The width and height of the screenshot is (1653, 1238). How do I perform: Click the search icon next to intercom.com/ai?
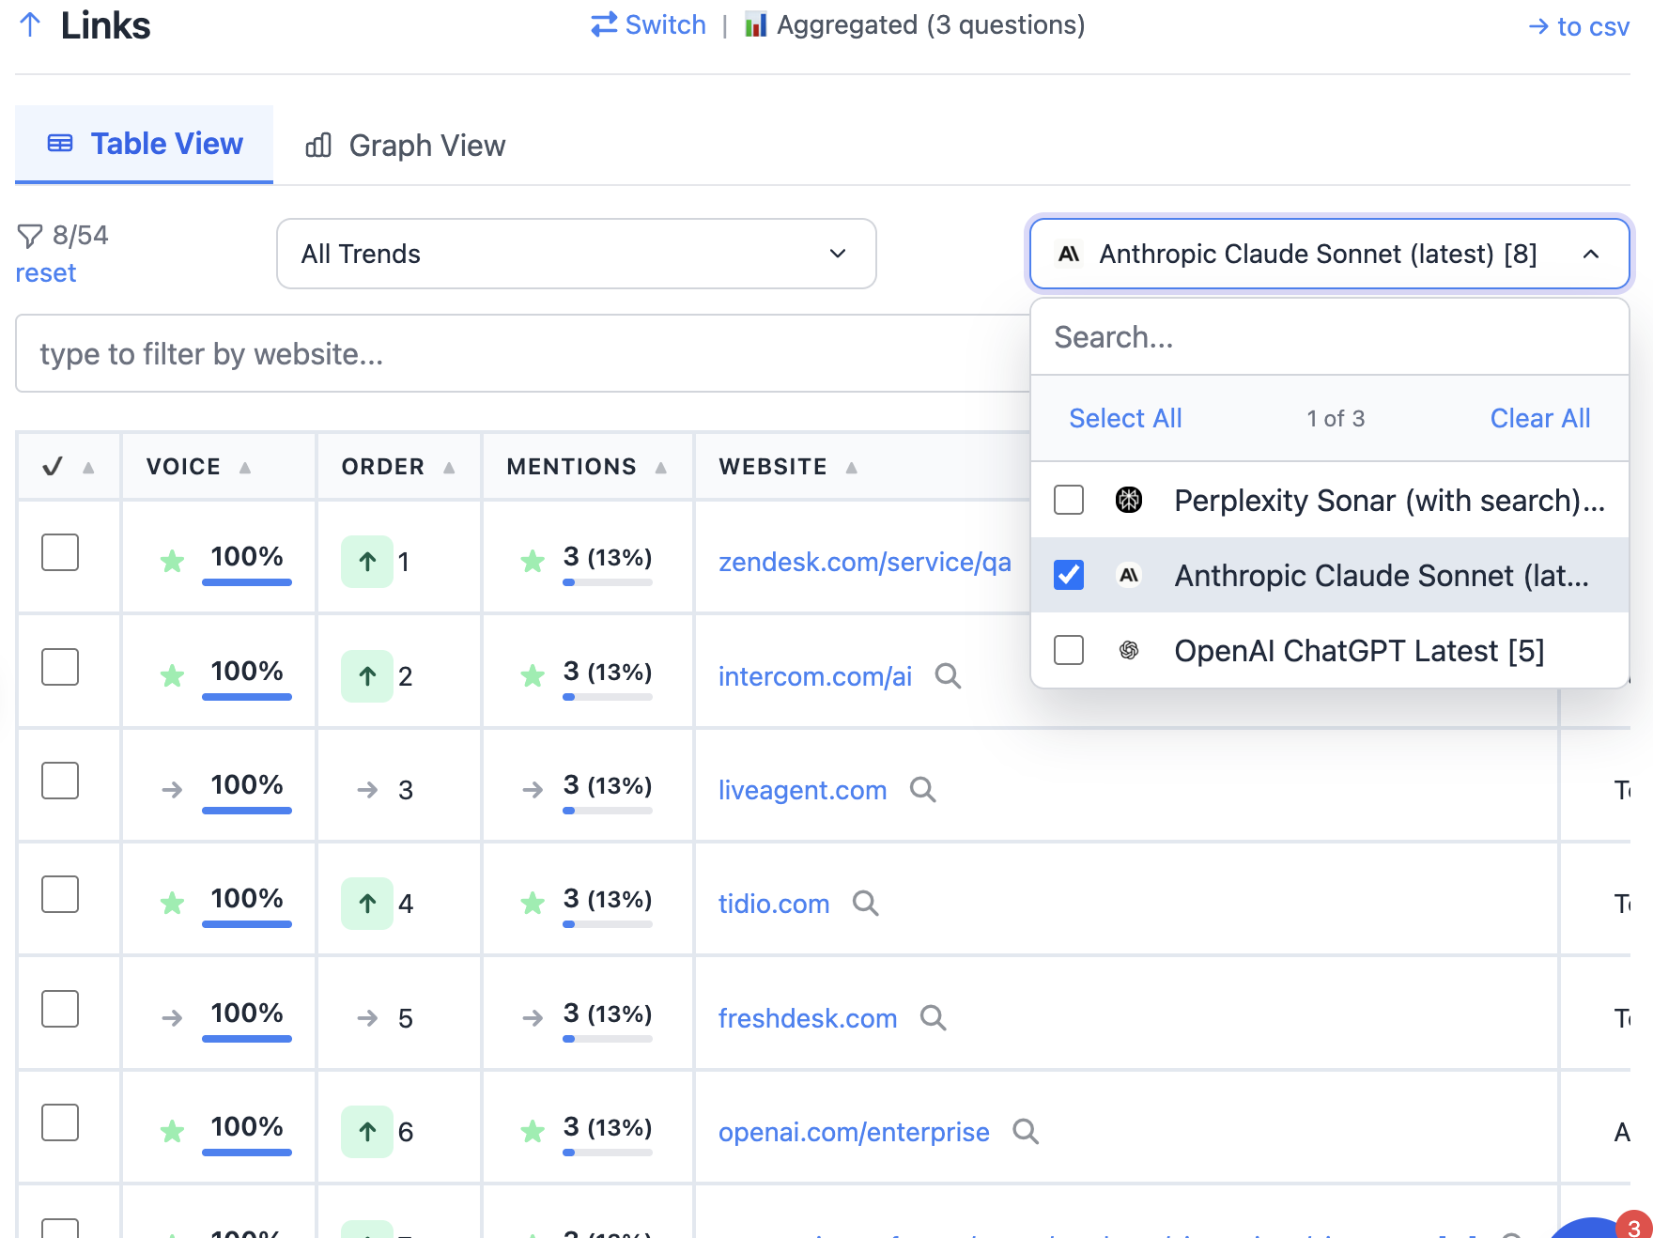[948, 676]
